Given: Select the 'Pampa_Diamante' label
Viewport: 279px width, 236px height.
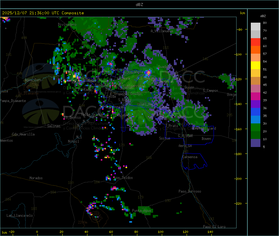Looking at the screenshot, I should [x=13, y=101].
